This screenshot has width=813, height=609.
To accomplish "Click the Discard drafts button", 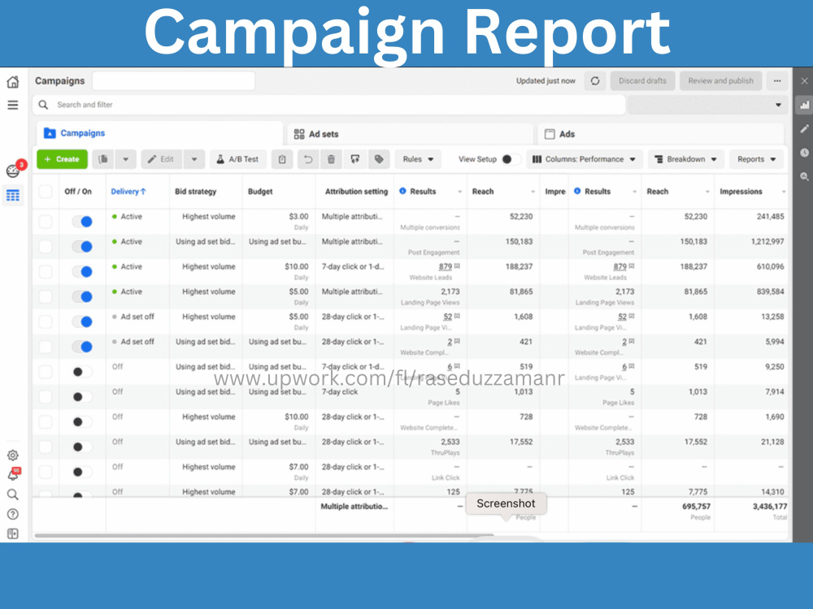I will coord(642,80).
